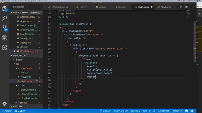Viewport: 202px width, 113px height.
Task: Change Spaces: 2 indentation setting
Action: [135, 111]
